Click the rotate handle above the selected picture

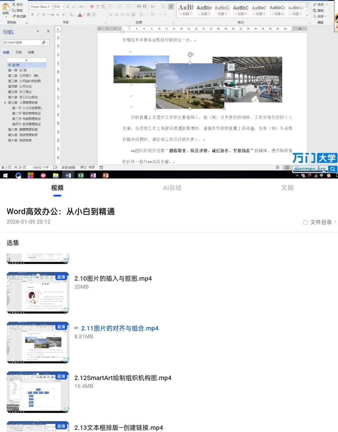[190, 55]
